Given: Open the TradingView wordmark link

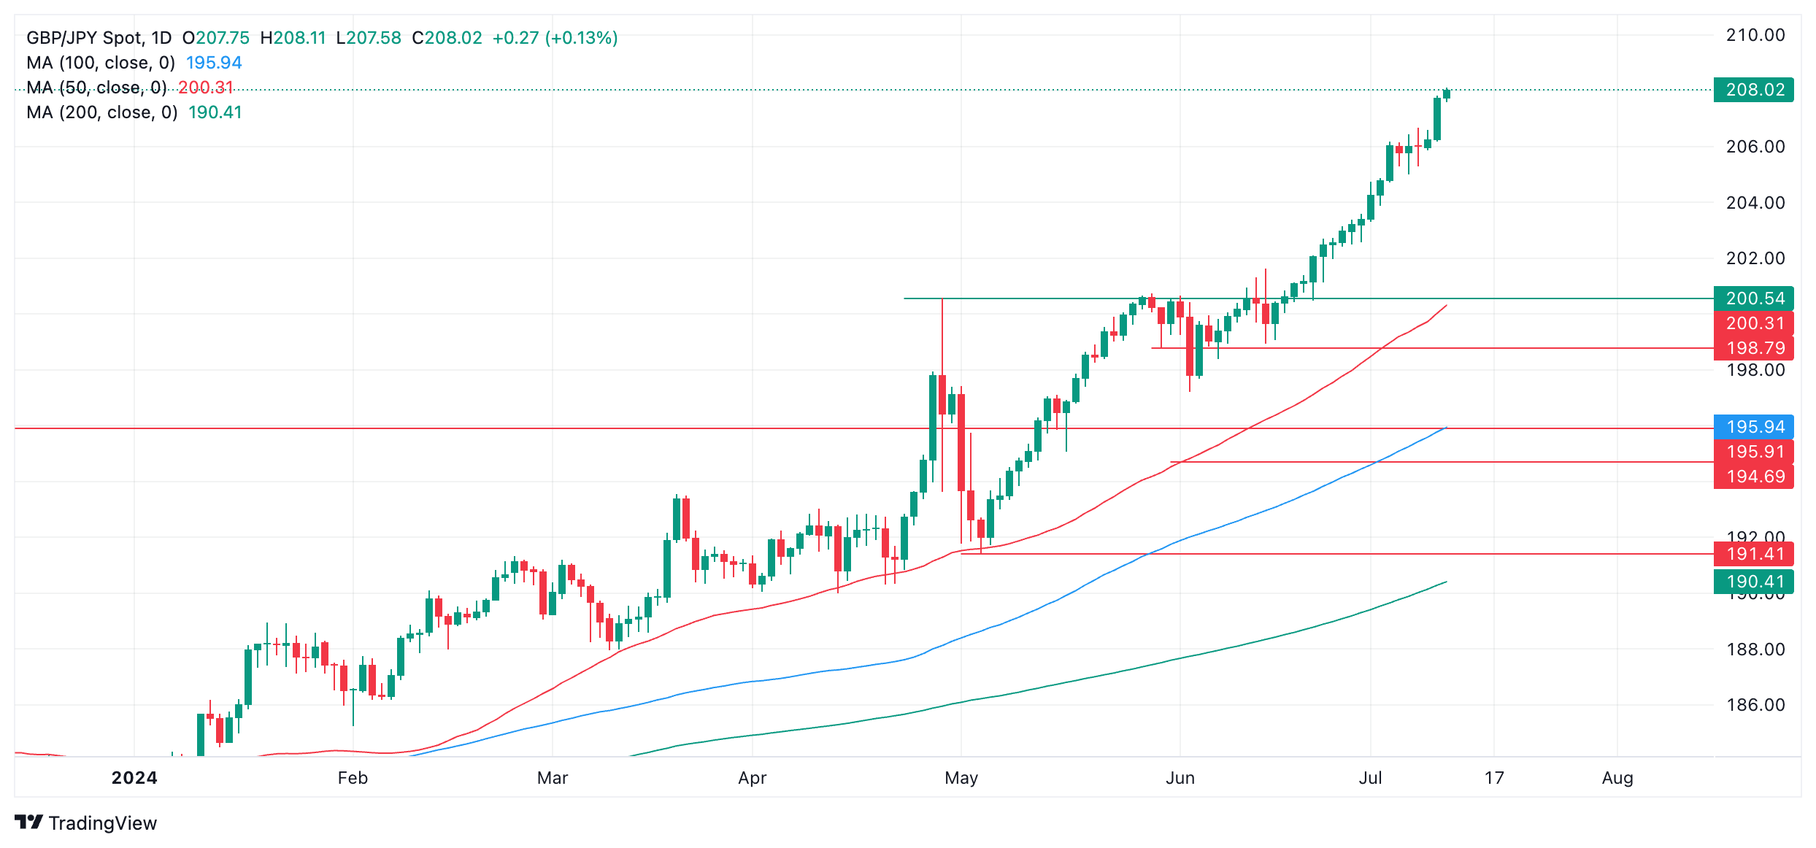Looking at the screenshot, I should point(102,823).
